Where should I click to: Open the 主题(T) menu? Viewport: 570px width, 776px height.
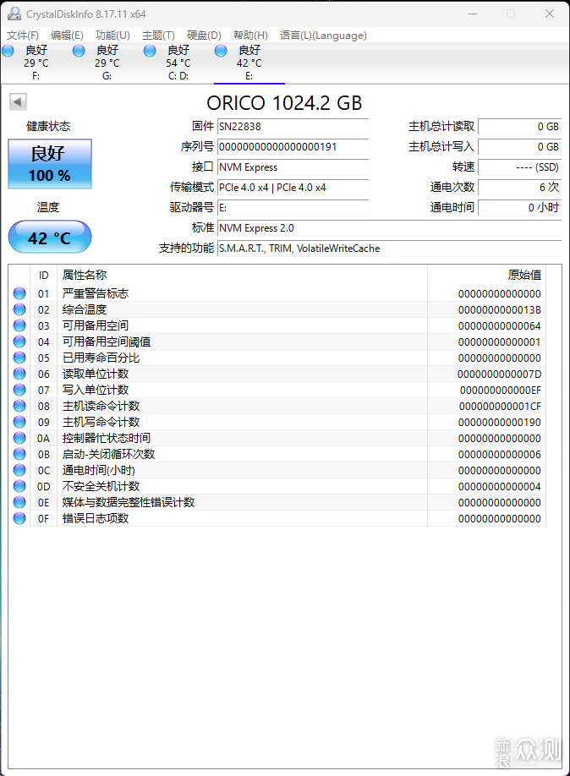click(158, 36)
